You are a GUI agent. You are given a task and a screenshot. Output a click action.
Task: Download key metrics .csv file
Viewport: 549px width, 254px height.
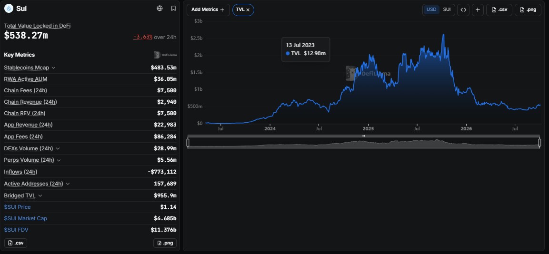click(x=16, y=243)
